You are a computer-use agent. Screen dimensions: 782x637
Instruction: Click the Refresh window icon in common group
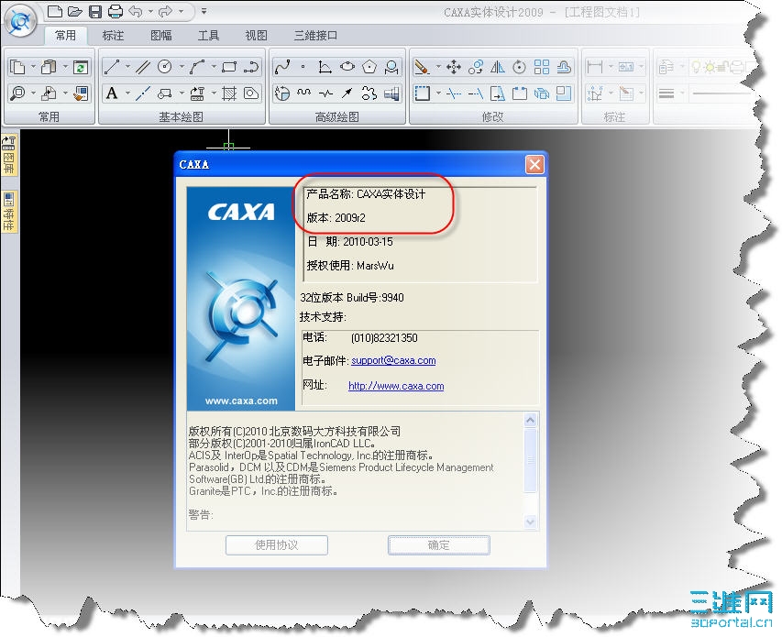(81, 66)
